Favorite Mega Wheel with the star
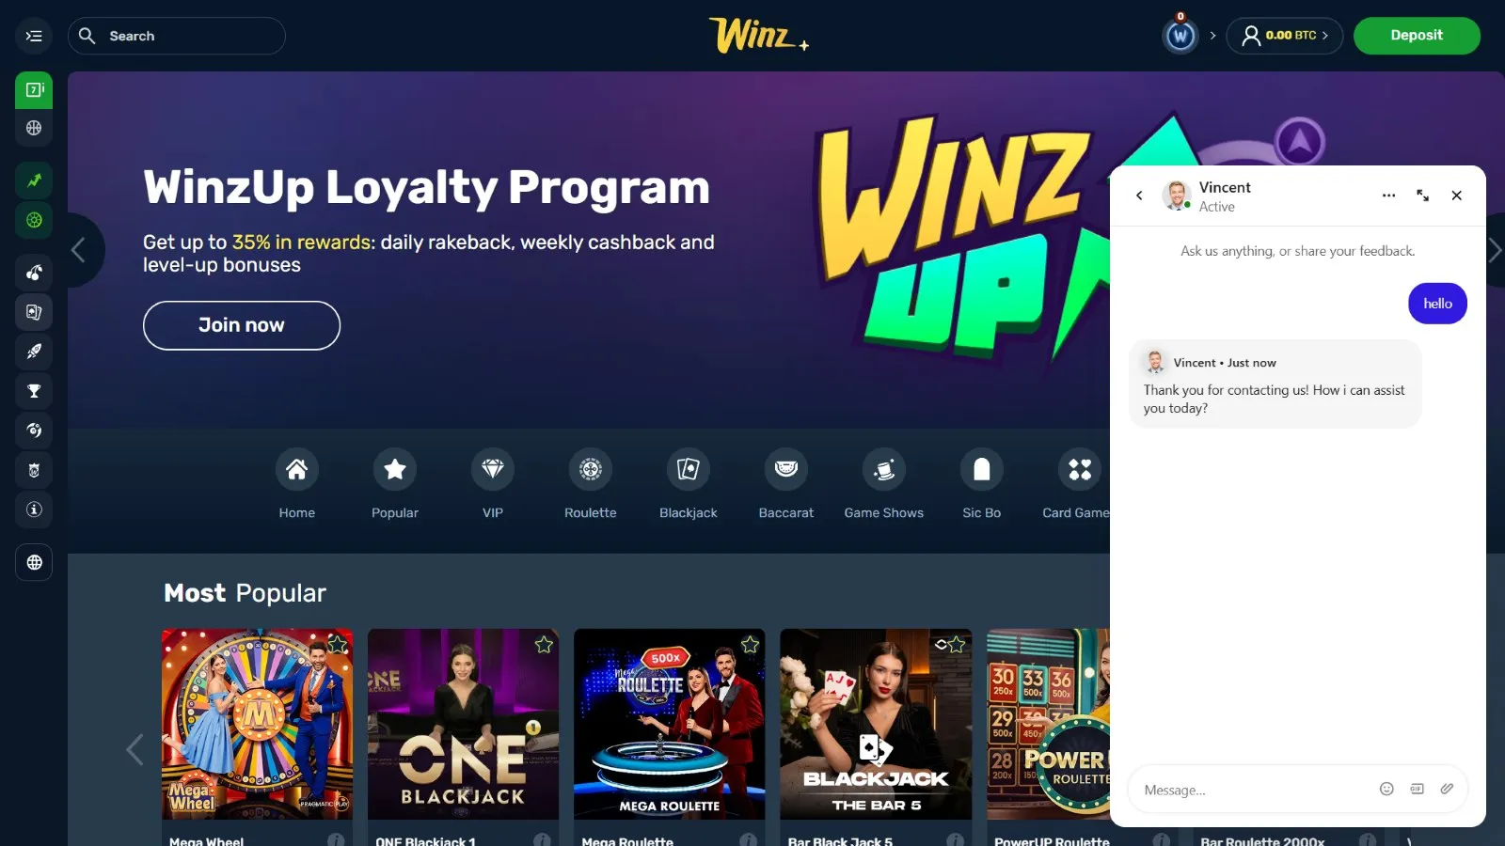This screenshot has width=1505, height=846. point(337,645)
